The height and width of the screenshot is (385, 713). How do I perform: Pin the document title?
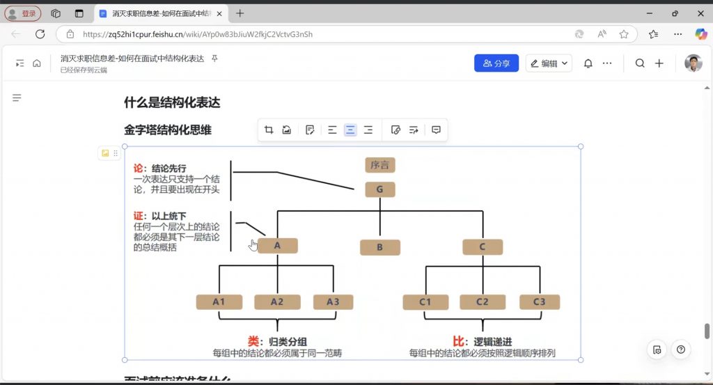click(x=214, y=58)
